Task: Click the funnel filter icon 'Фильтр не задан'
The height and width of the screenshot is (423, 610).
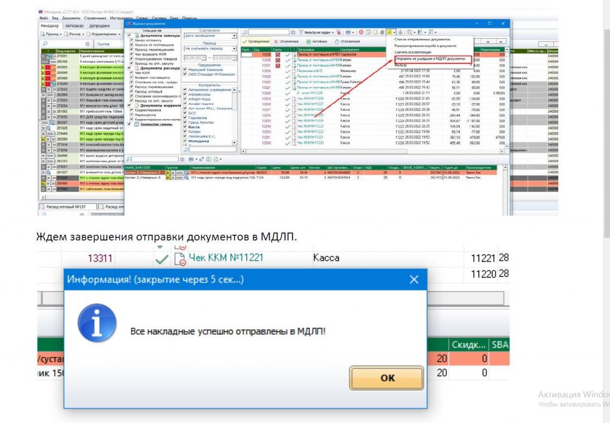Action: click(x=300, y=32)
